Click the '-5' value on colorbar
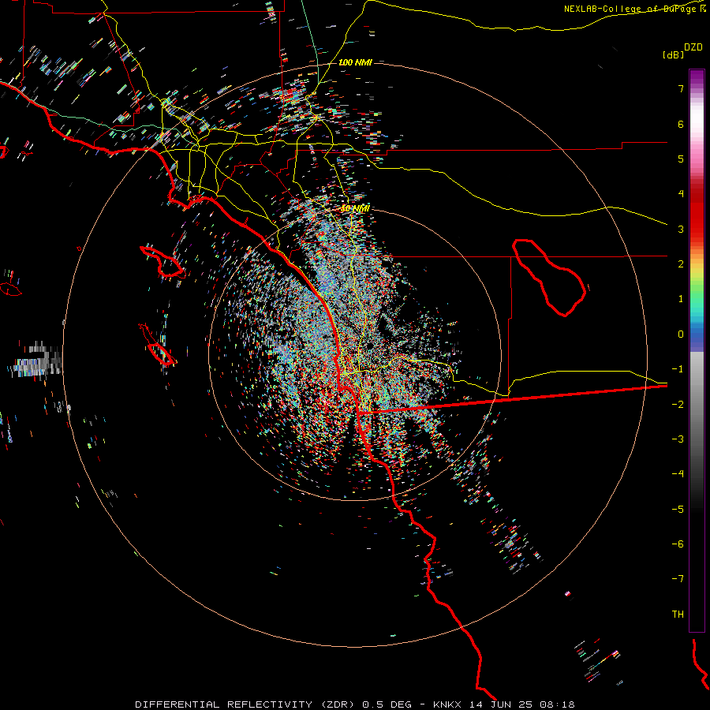This screenshot has width=710, height=710. (x=678, y=510)
